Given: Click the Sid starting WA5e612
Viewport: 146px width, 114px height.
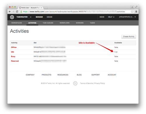Looking at the screenshot, I should coord(49,52).
